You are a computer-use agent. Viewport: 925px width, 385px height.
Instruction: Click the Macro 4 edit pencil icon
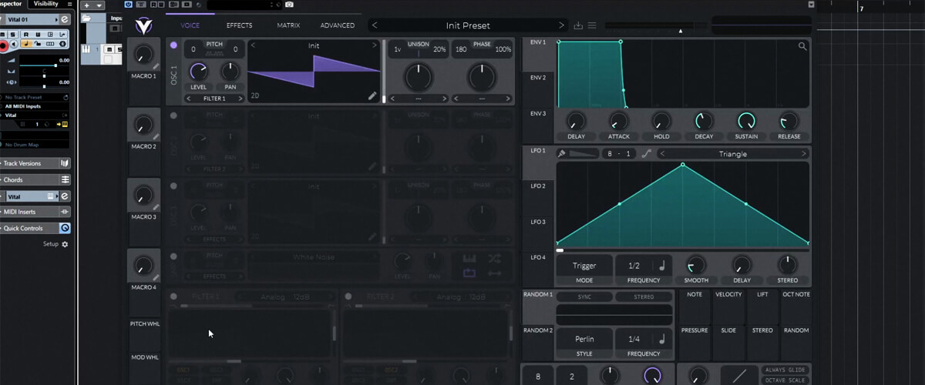(x=156, y=278)
